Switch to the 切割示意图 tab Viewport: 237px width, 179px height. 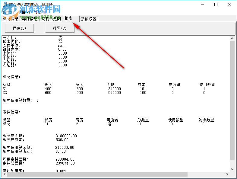(51, 19)
